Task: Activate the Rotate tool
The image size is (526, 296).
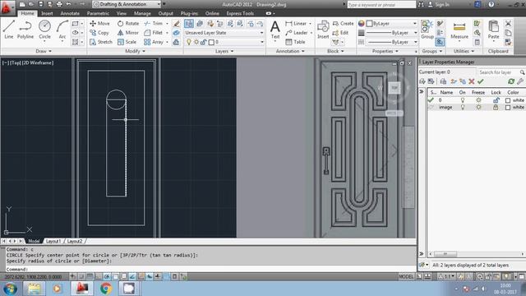Action: (128, 24)
